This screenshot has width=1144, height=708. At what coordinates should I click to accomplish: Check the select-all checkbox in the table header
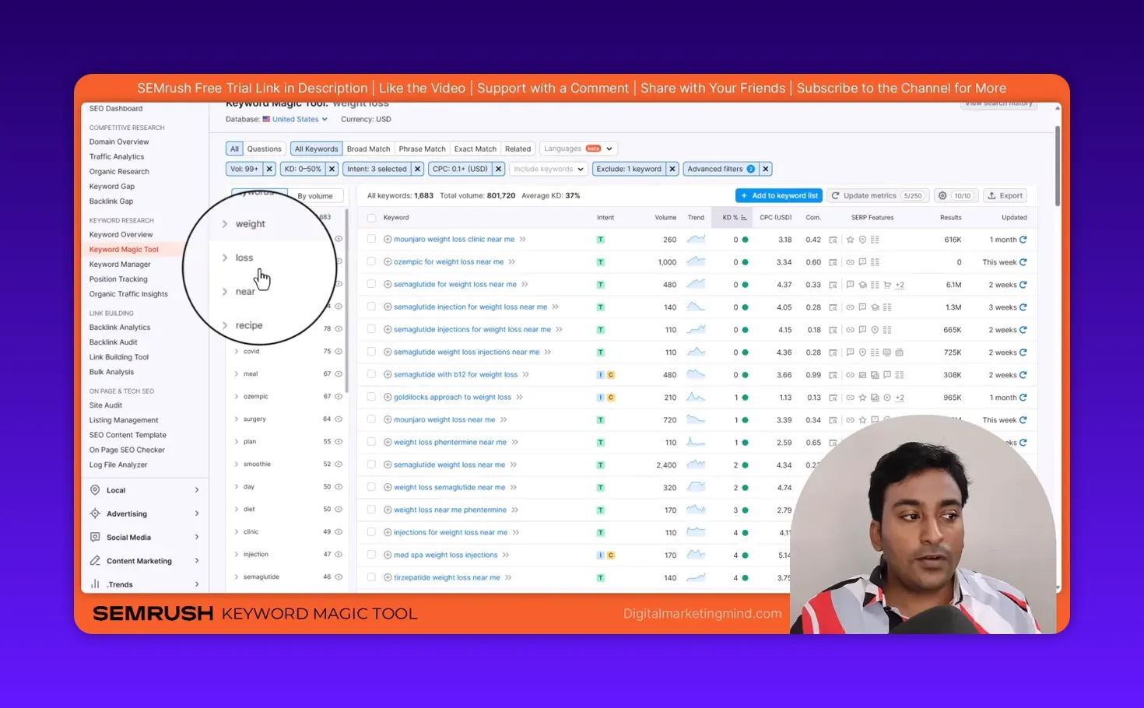[x=370, y=217]
